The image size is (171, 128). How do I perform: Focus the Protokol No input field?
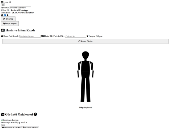[75, 36]
